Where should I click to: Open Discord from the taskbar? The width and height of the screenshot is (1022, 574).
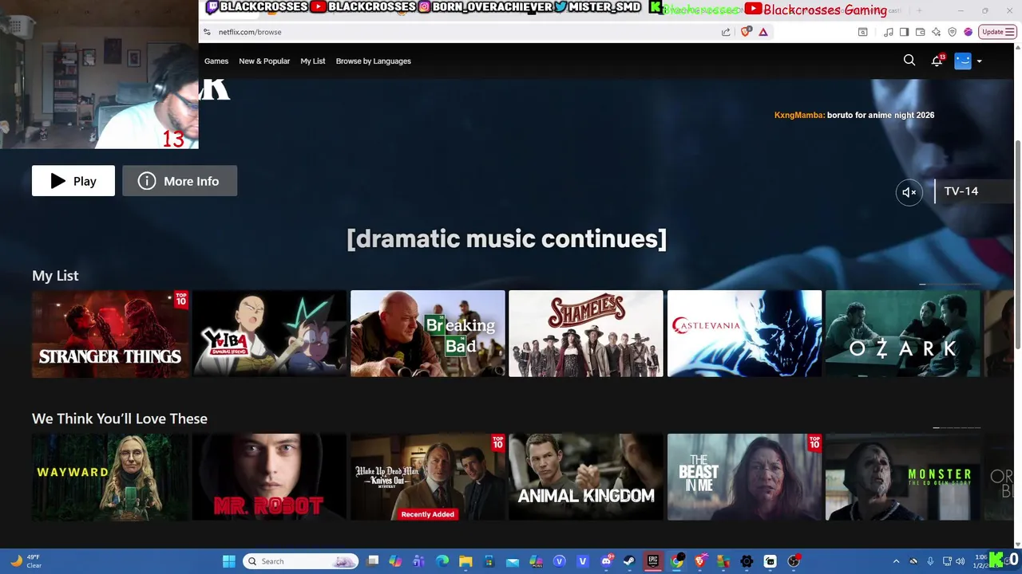607,561
